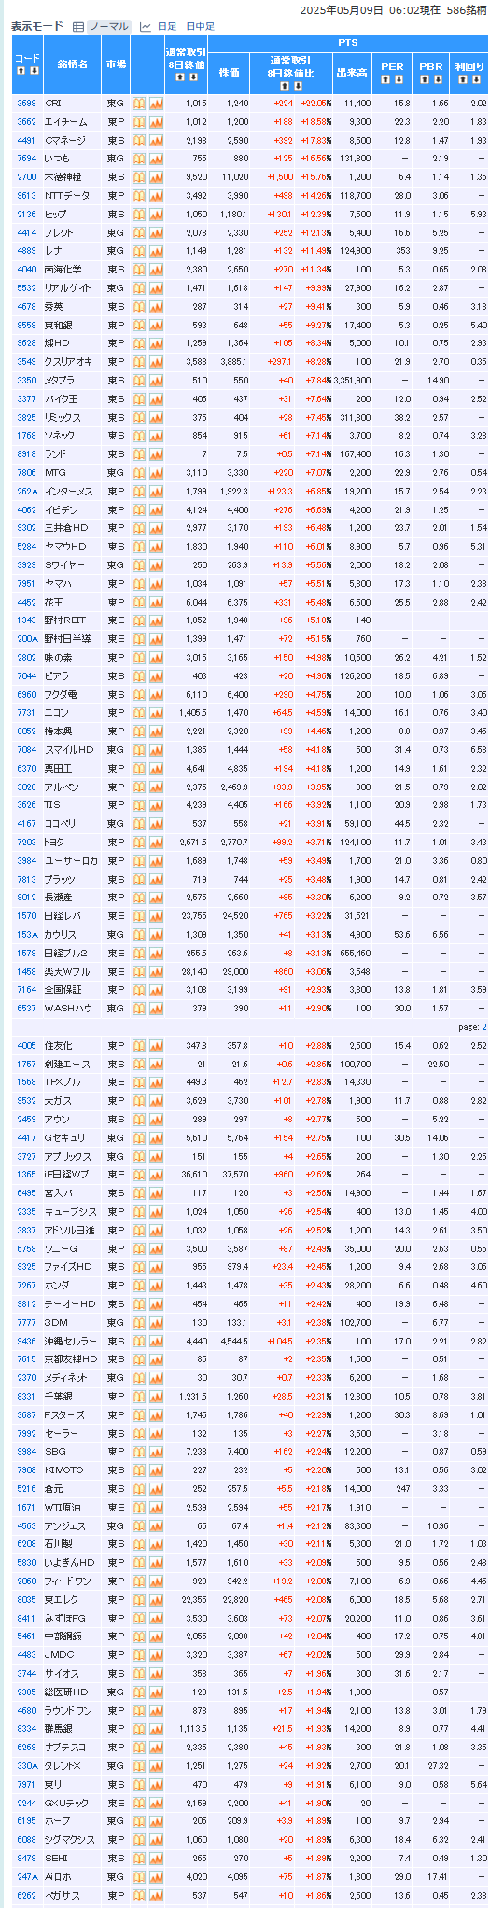Screen dimensions: 490x1908
Task: Open stock code 8411 link
Action: coord(26,1617)
